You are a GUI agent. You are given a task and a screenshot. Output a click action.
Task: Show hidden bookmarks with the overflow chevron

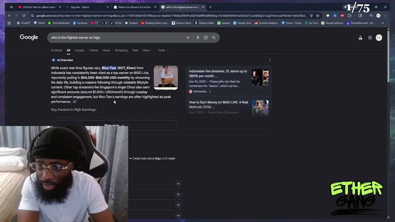383,23
